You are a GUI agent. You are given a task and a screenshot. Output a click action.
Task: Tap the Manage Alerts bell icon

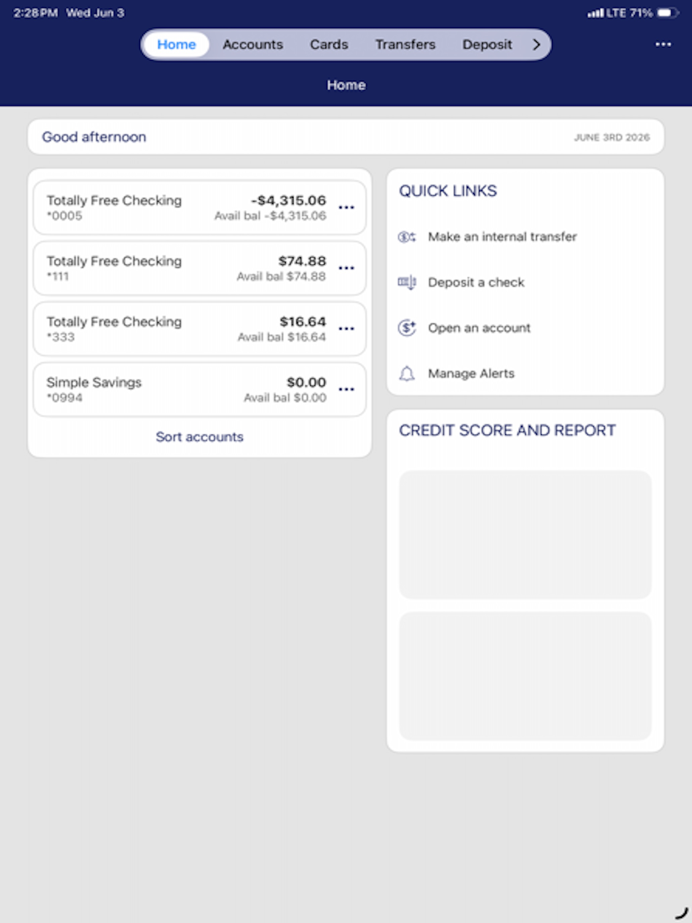pos(407,373)
